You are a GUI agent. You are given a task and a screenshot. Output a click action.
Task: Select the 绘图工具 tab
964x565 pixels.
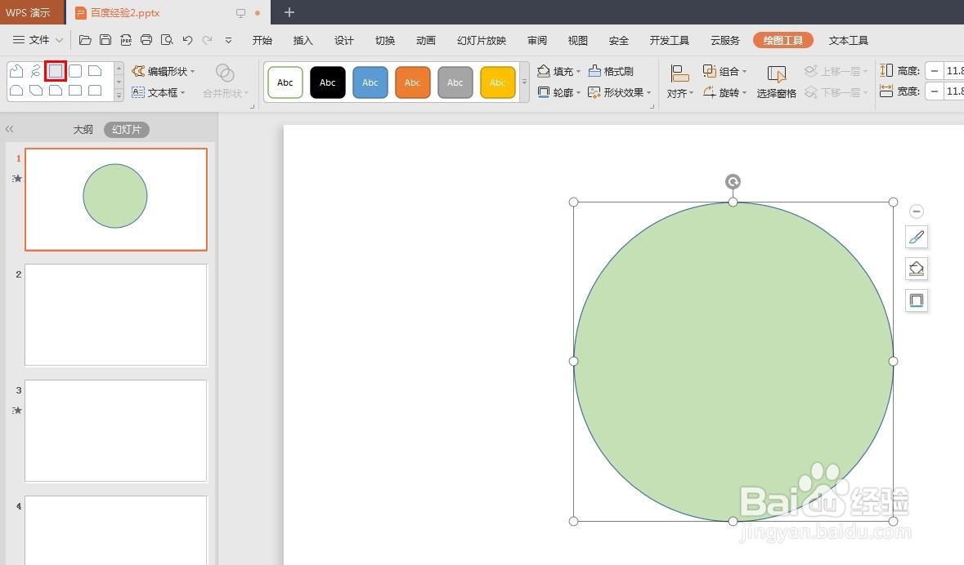pos(782,41)
